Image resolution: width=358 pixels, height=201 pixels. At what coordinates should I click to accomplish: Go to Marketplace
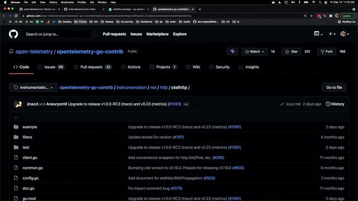[157, 34]
